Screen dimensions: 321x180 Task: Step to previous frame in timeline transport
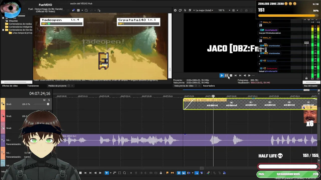point(95,173)
